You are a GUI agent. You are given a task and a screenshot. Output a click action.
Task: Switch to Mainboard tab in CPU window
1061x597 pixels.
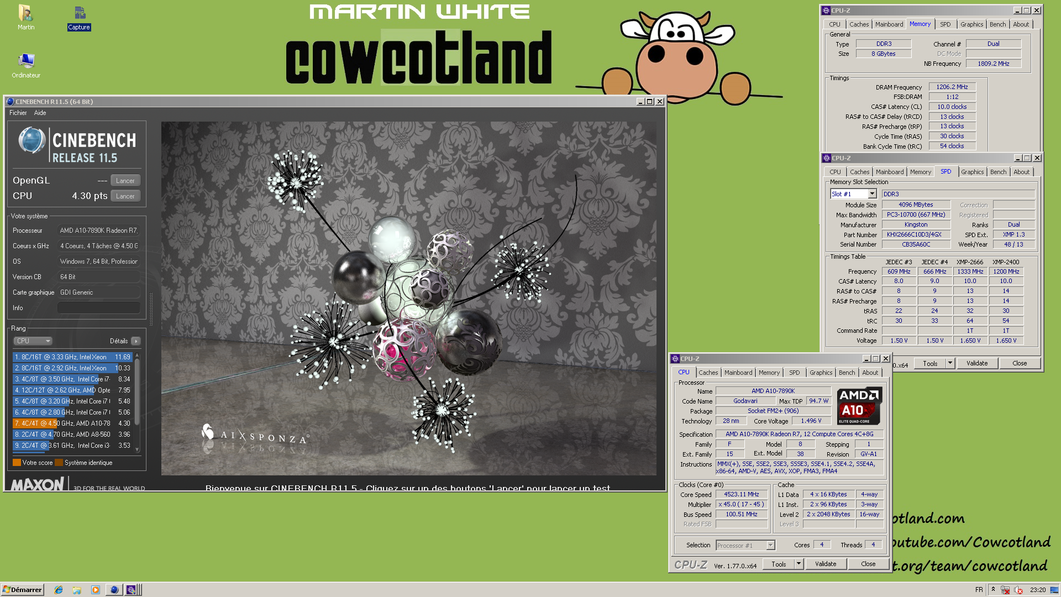coord(738,373)
